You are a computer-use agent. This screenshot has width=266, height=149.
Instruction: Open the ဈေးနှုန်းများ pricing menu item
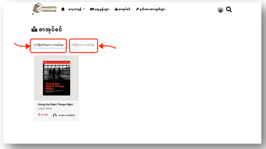[x=102, y=9]
